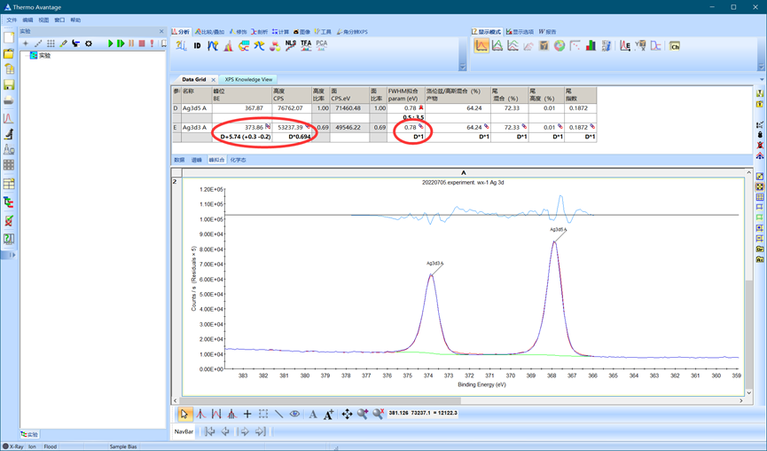Select the pan move arrows tool
The width and height of the screenshot is (767, 451).
click(347, 414)
